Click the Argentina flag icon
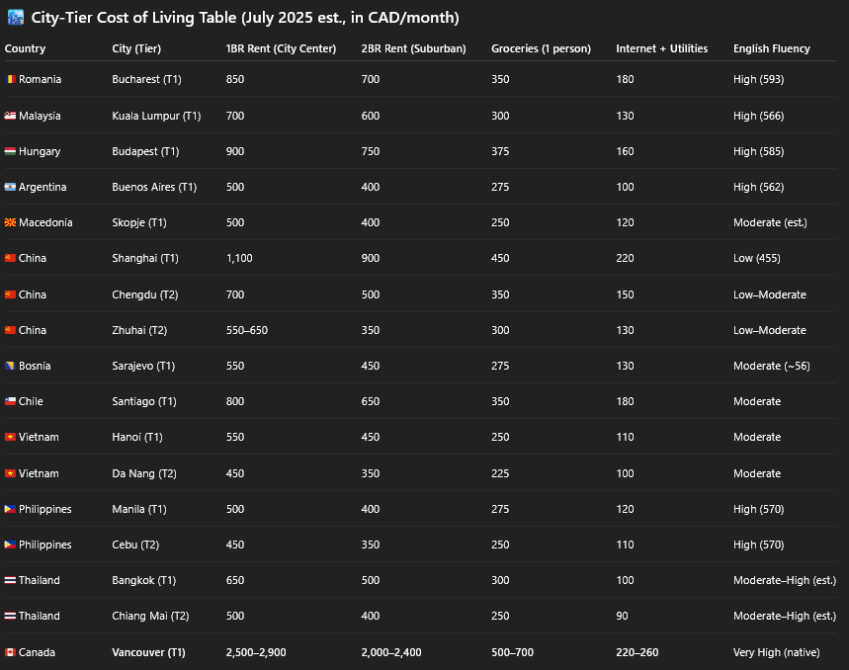The width and height of the screenshot is (849, 670). coord(10,187)
